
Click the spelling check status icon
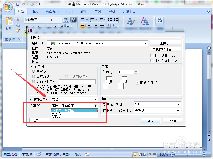pos(39,154)
